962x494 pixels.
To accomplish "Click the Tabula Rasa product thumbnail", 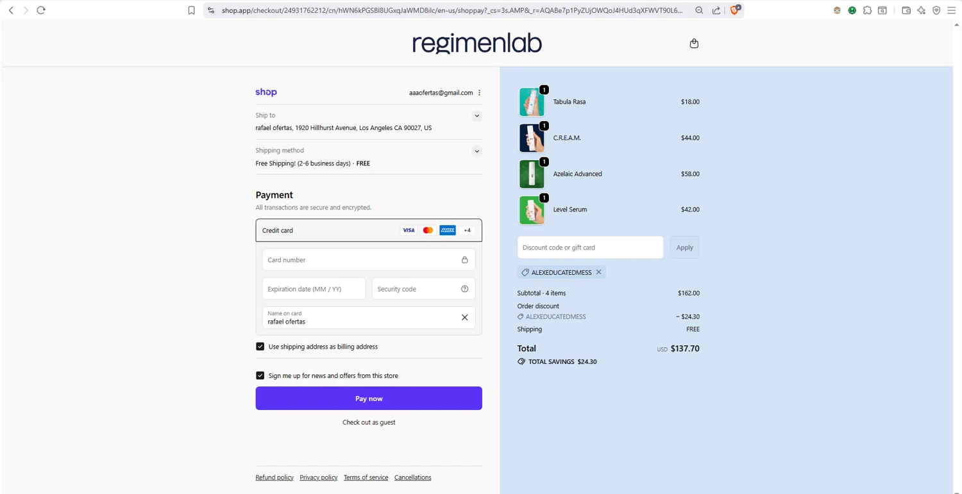I will coord(532,102).
